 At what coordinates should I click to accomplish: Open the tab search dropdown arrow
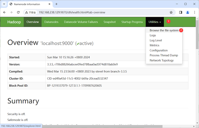coord(4,4)
